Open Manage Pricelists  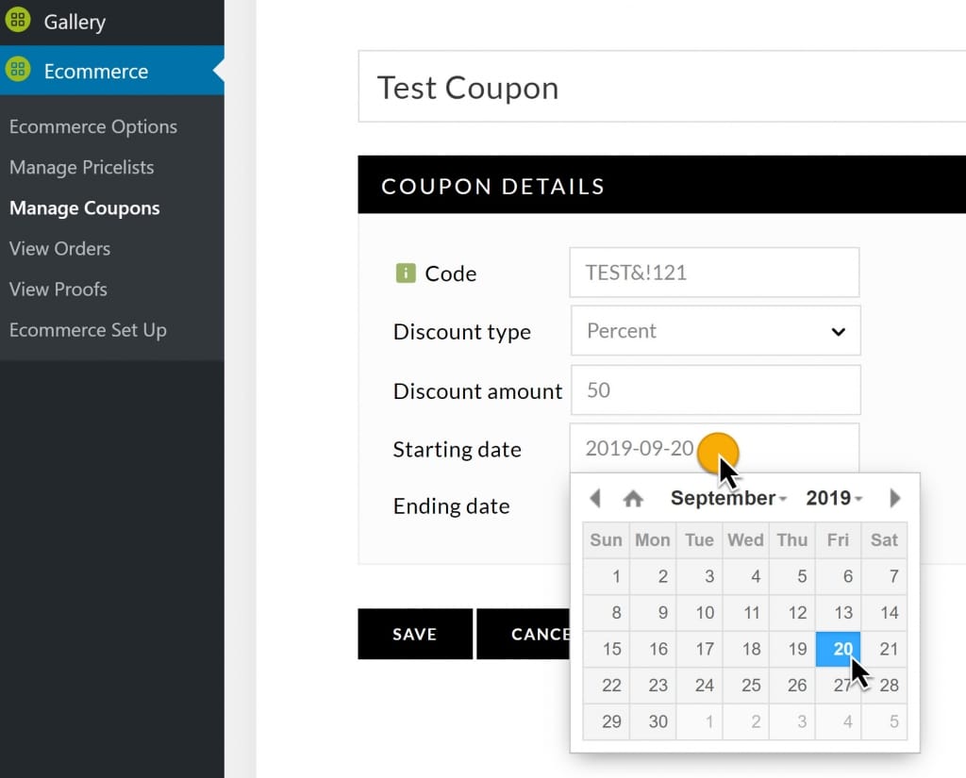coord(81,167)
